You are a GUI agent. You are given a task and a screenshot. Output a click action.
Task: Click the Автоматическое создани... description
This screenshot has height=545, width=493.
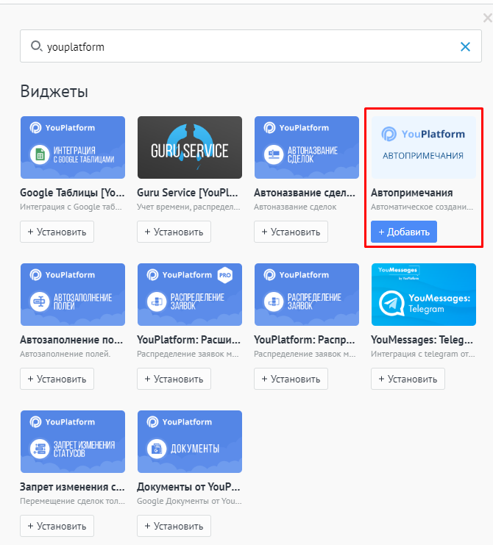[x=422, y=207]
